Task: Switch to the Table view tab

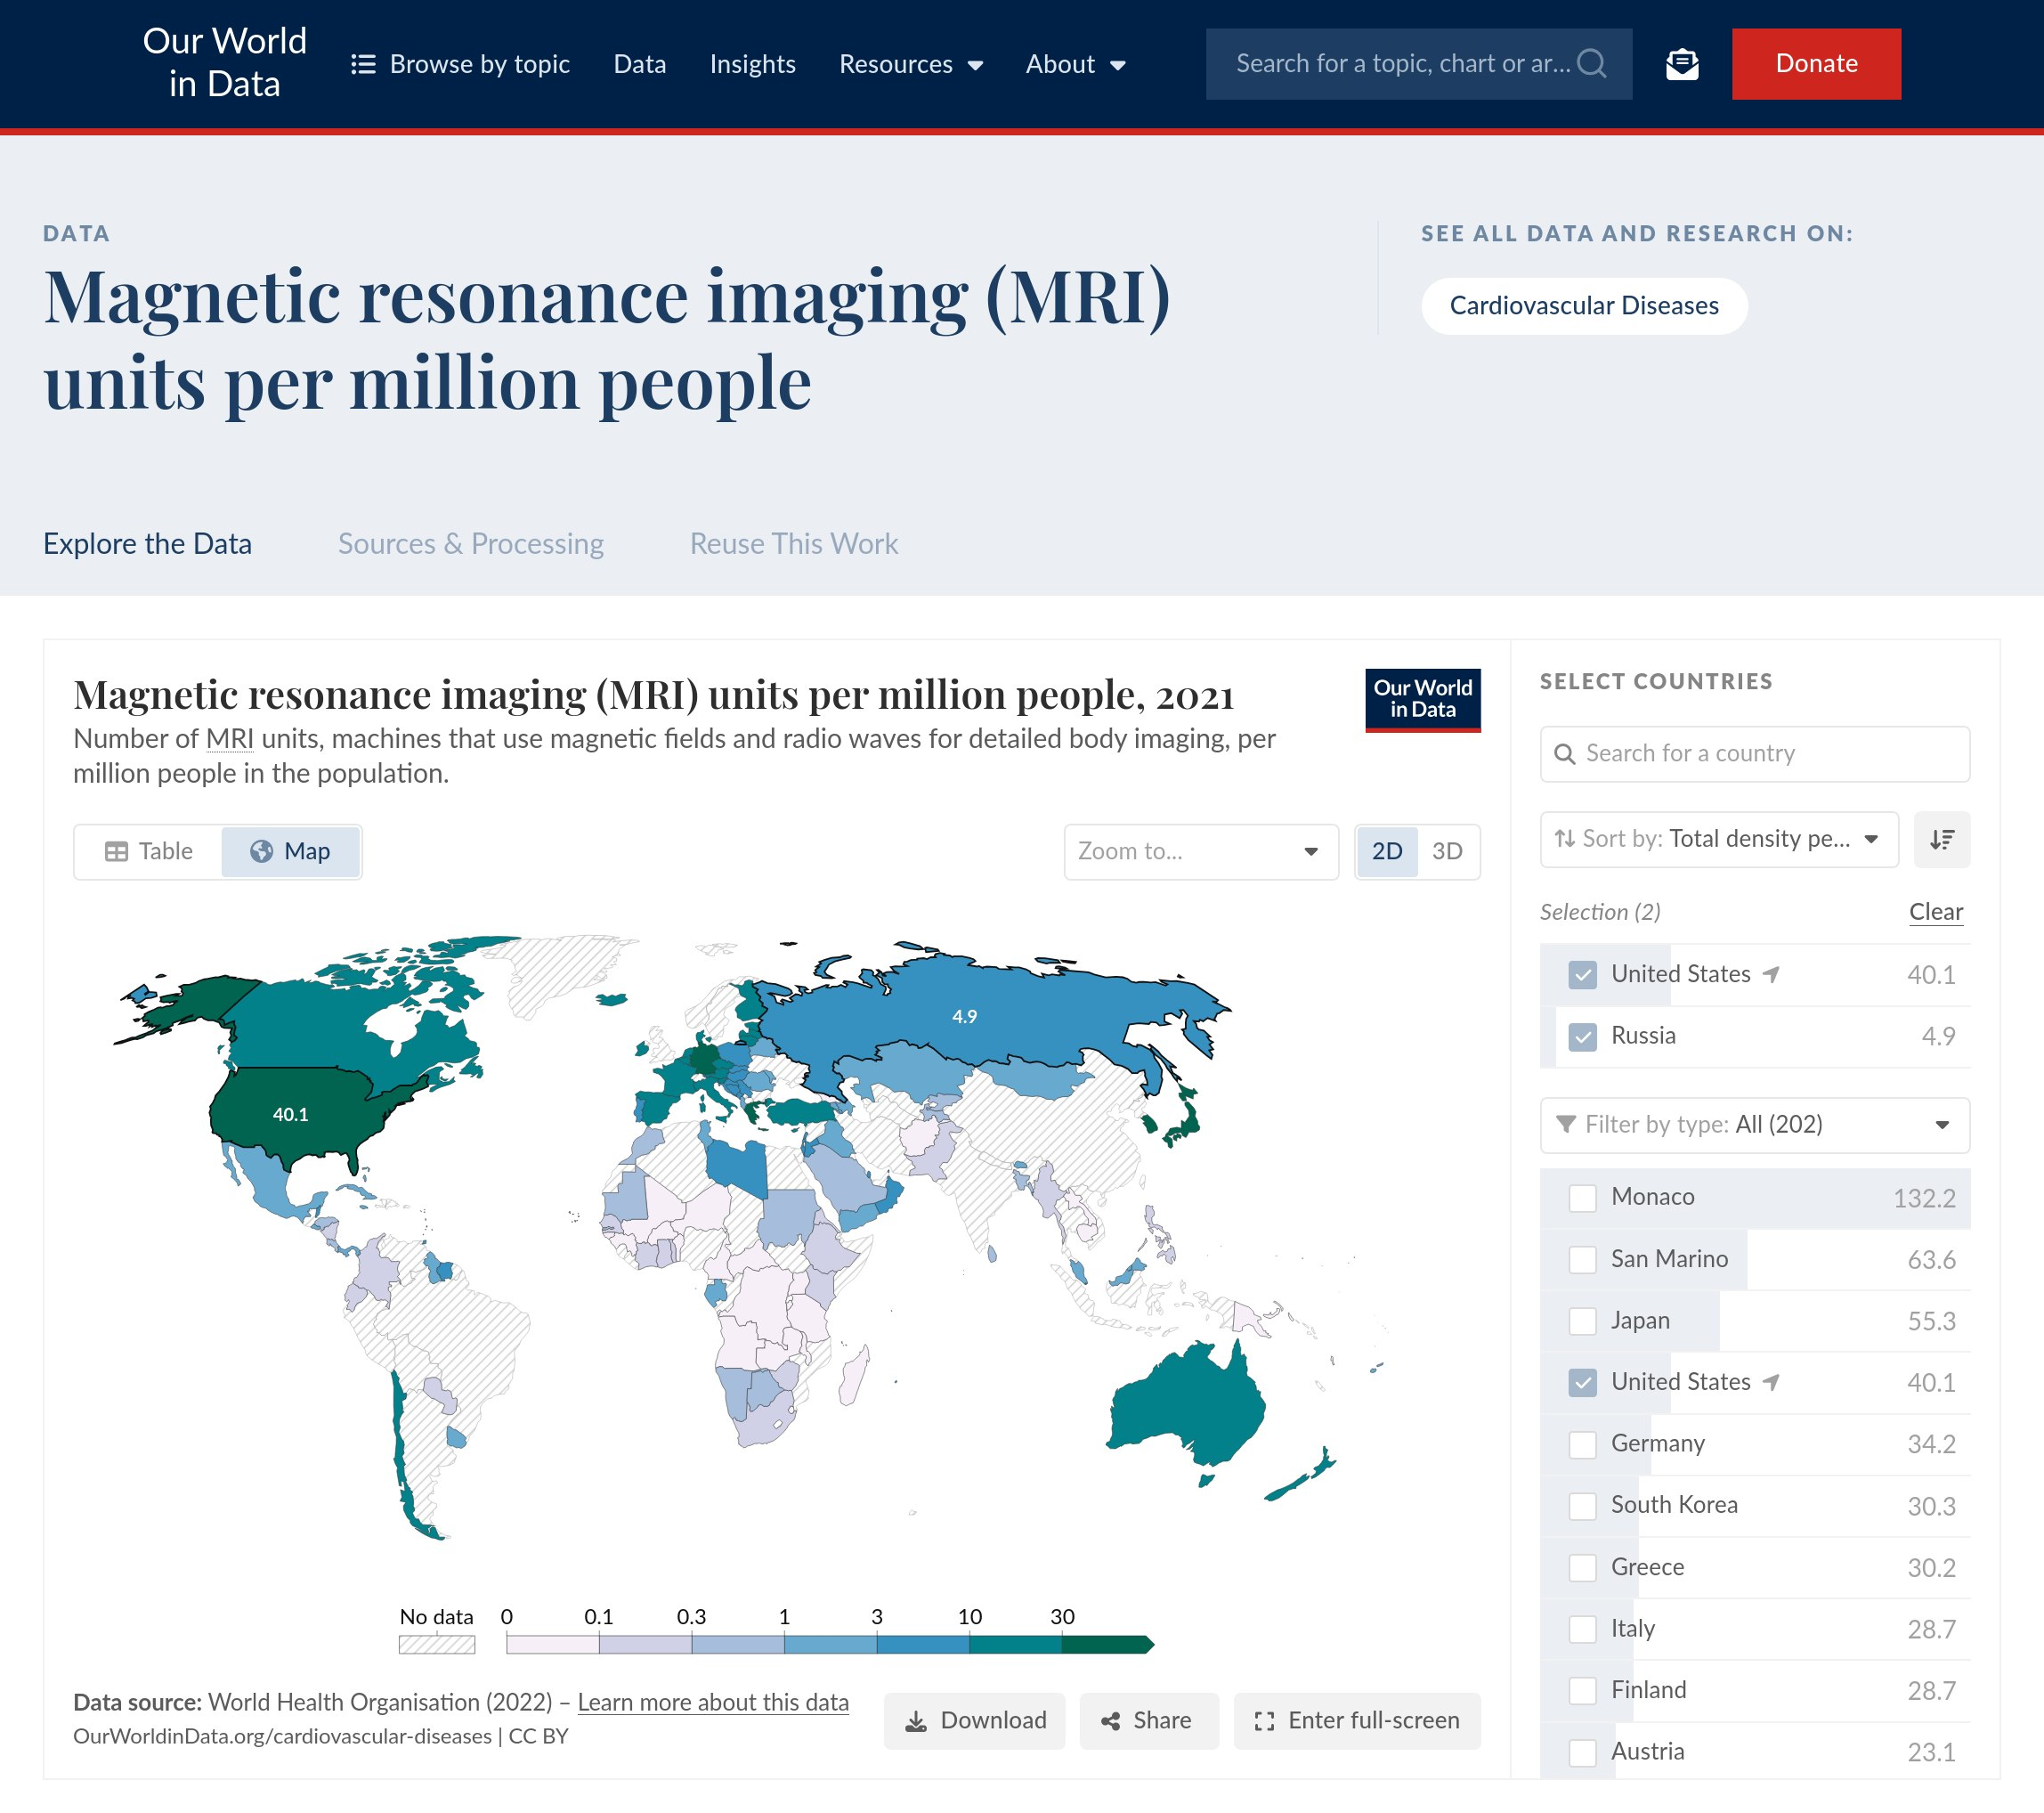Action: pyautogui.click(x=149, y=851)
